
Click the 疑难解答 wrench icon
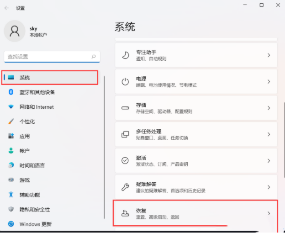[x=125, y=187]
